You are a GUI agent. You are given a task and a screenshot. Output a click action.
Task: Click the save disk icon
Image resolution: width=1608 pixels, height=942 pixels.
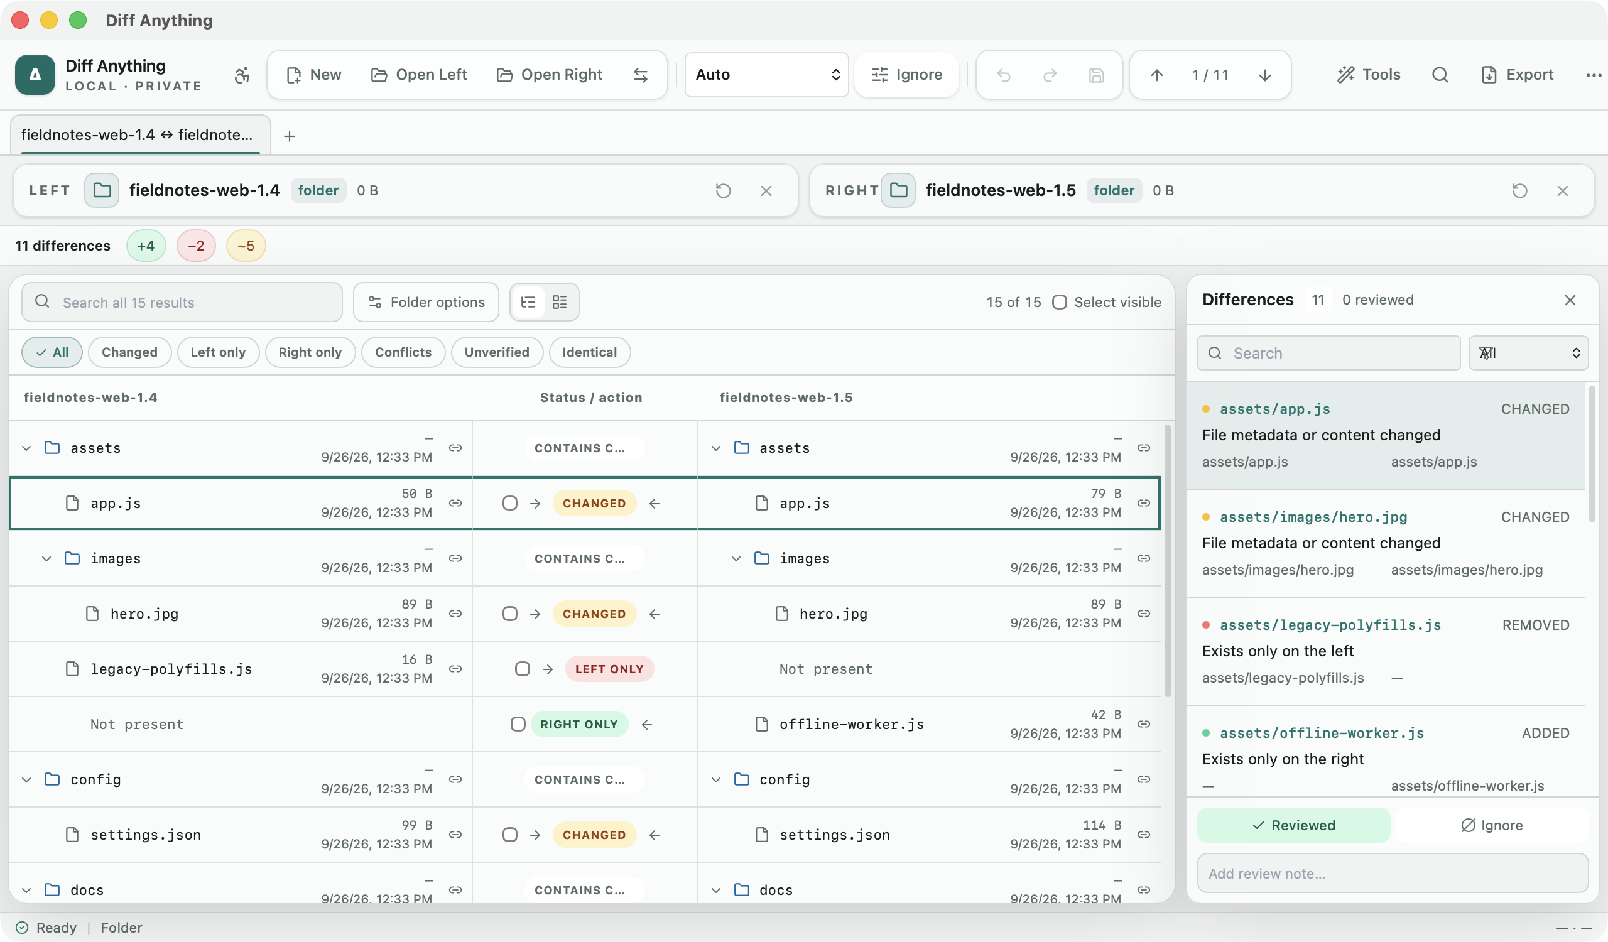click(x=1096, y=75)
